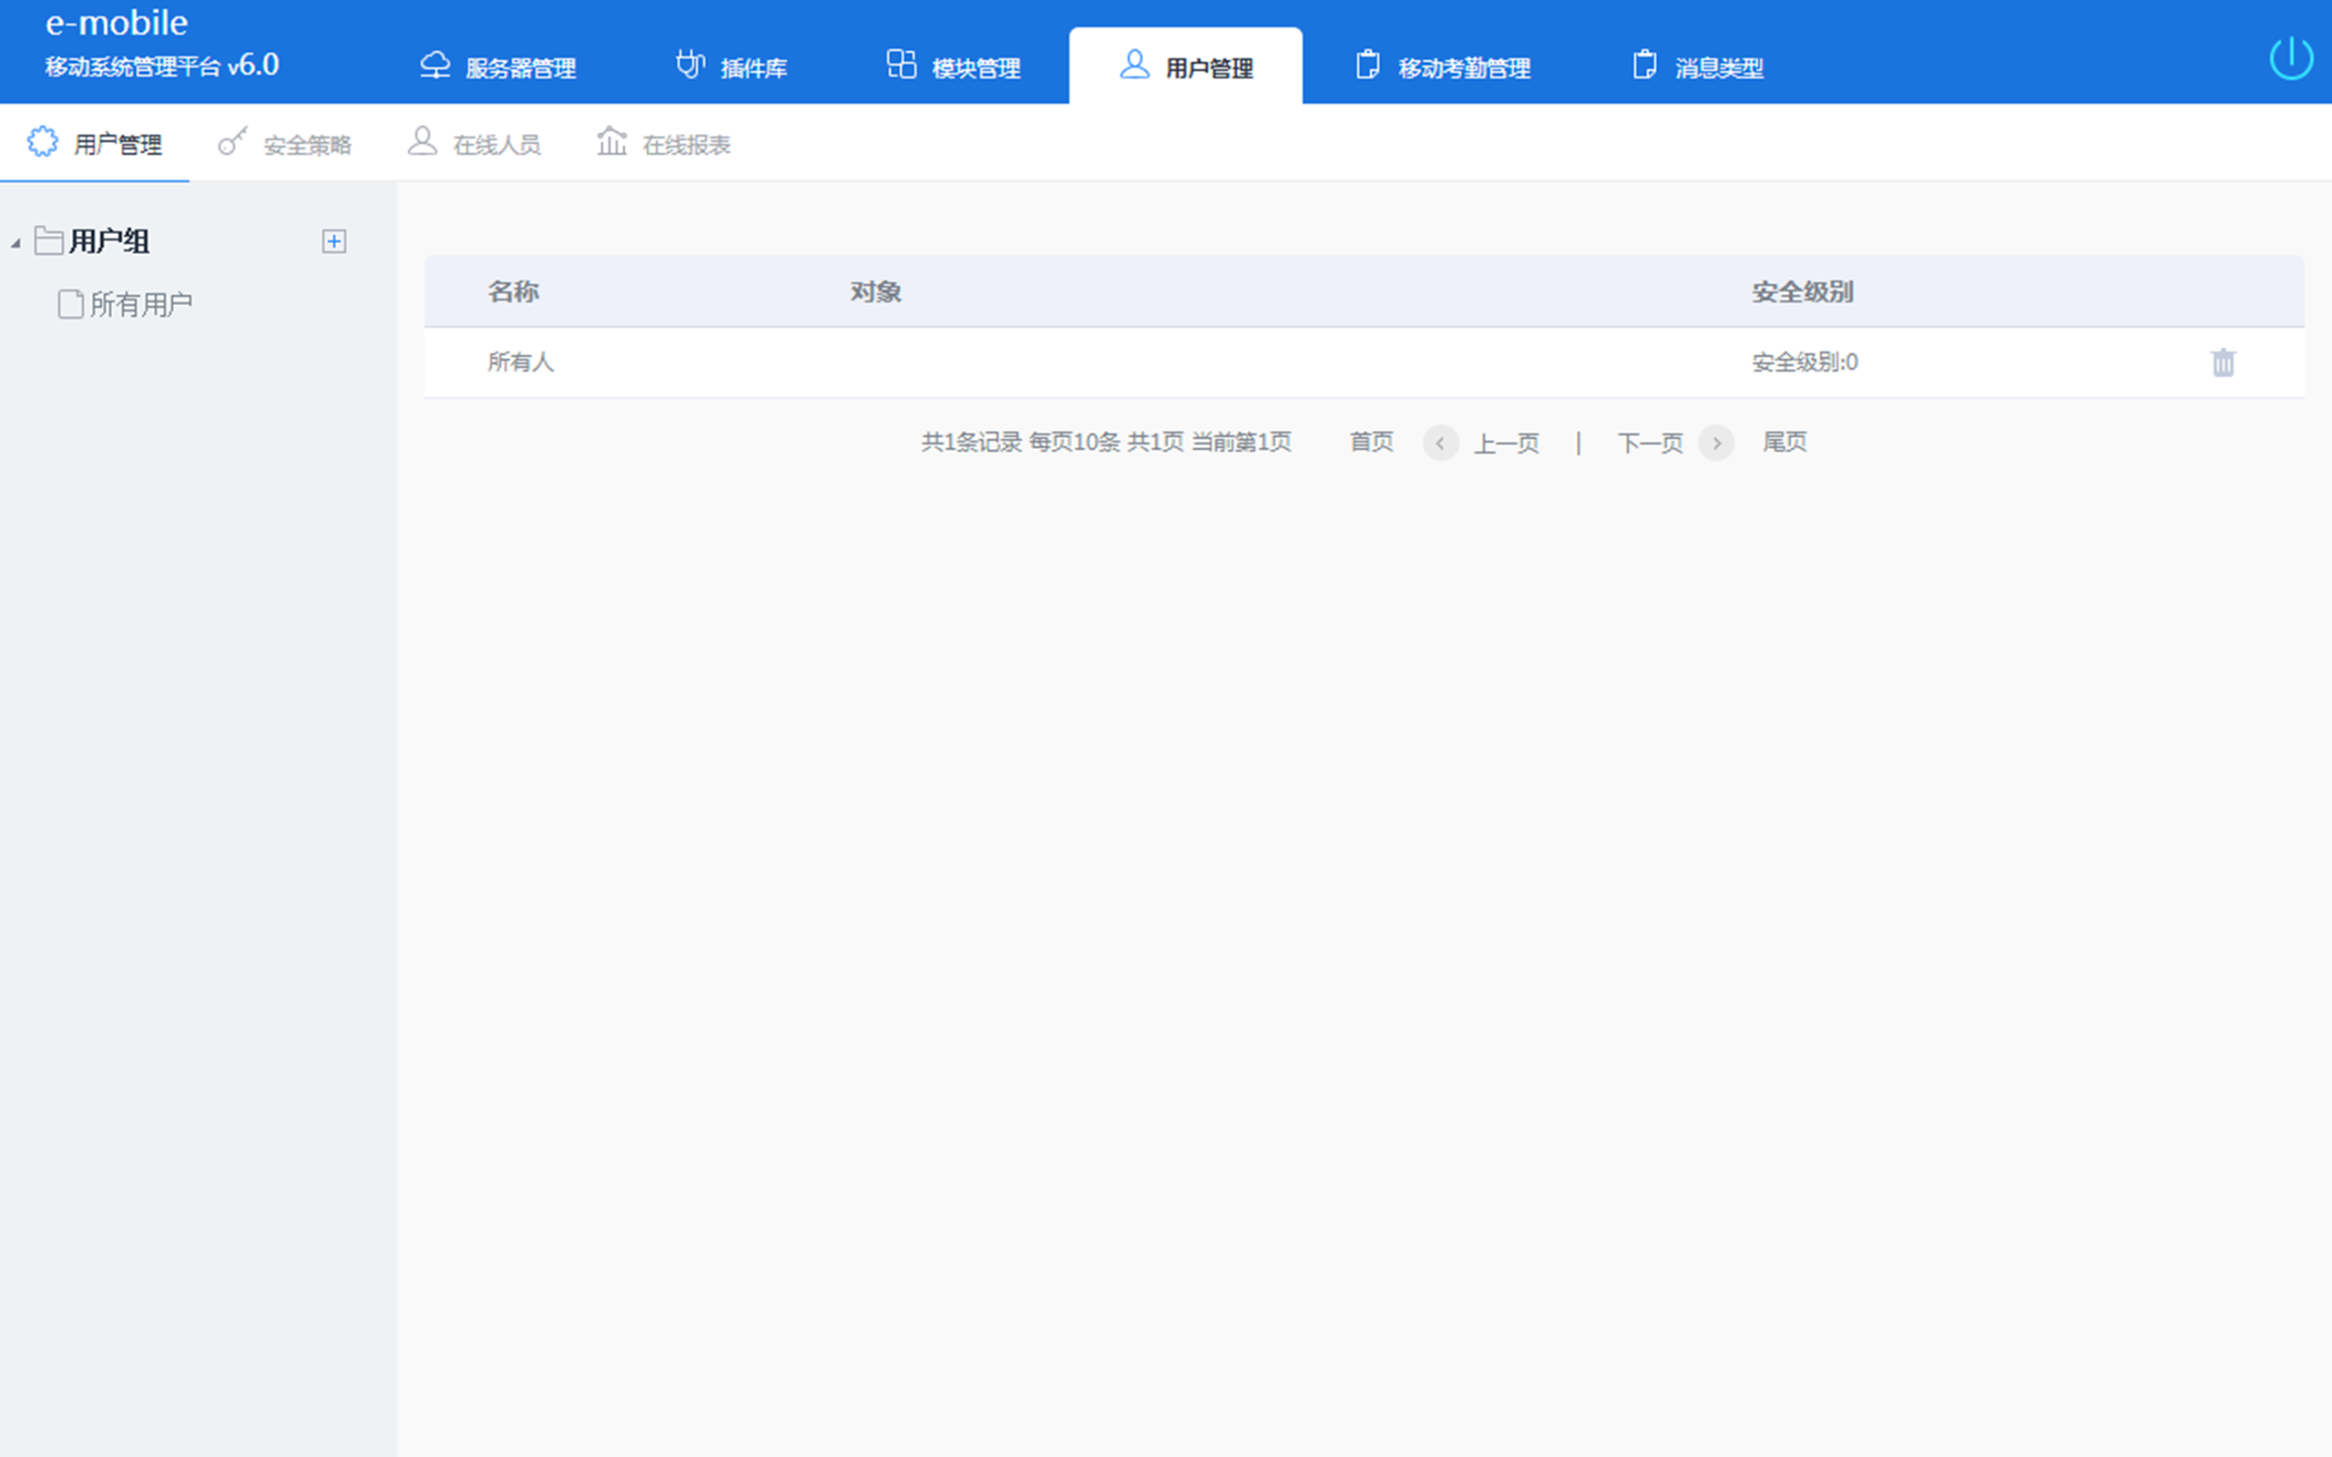Click the 所有人 name cell

[x=520, y=362]
